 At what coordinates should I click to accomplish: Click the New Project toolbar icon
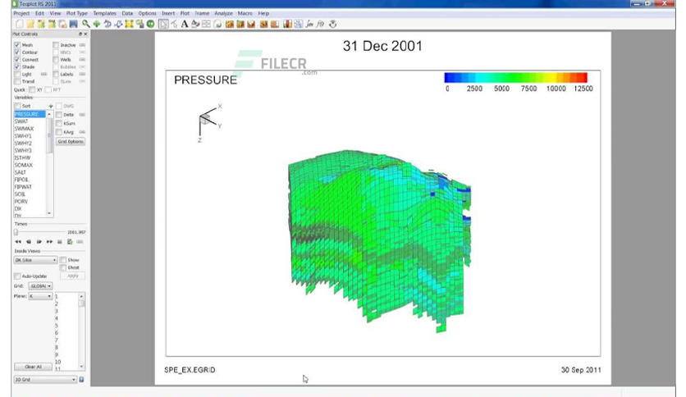pos(19,24)
